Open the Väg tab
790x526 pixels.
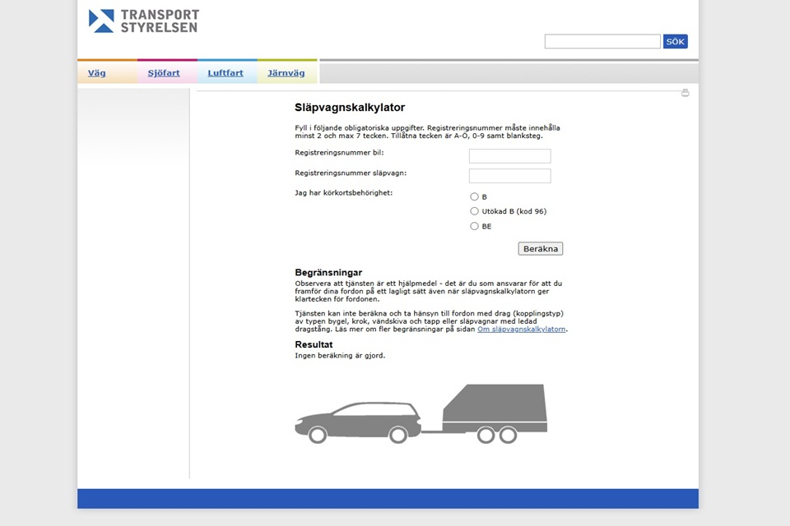point(97,73)
